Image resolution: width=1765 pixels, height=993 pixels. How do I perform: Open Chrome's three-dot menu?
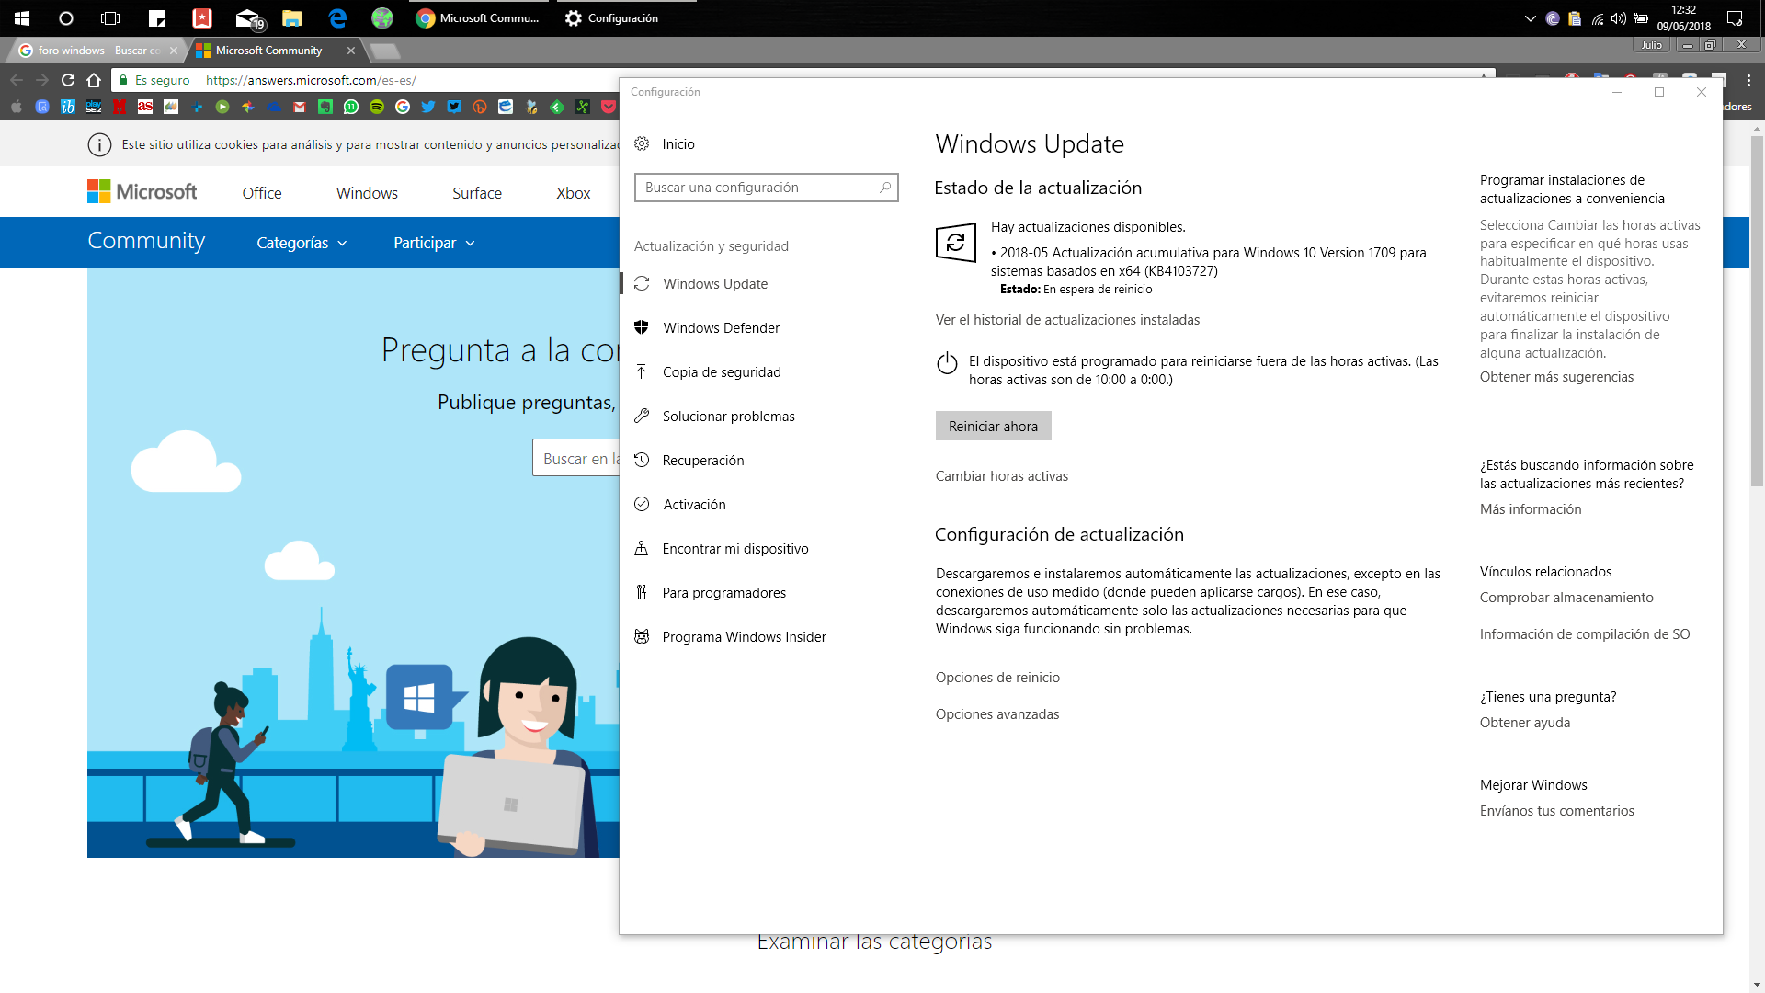(x=1748, y=80)
